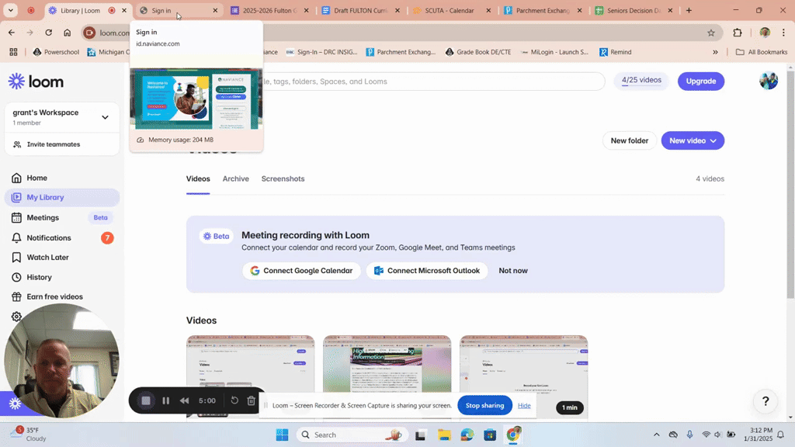The height and width of the screenshot is (447, 795).
Task: Click the Upgrade button
Action: pos(701,81)
